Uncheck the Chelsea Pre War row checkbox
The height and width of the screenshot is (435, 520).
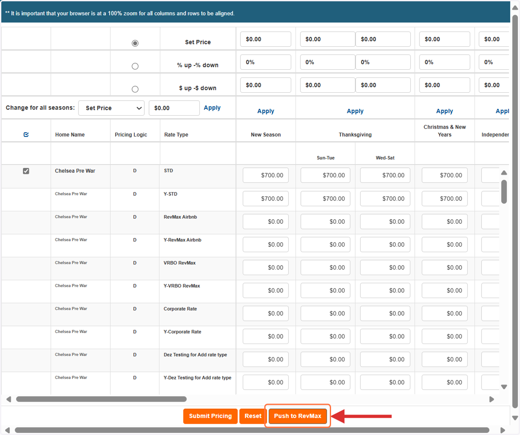[x=26, y=171]
